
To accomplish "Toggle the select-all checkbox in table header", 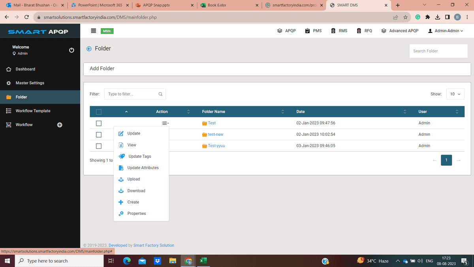I will [98, 112].
